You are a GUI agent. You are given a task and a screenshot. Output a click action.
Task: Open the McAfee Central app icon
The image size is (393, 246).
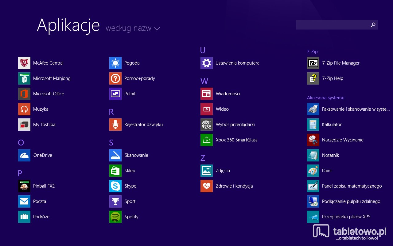tap(24, 63)
